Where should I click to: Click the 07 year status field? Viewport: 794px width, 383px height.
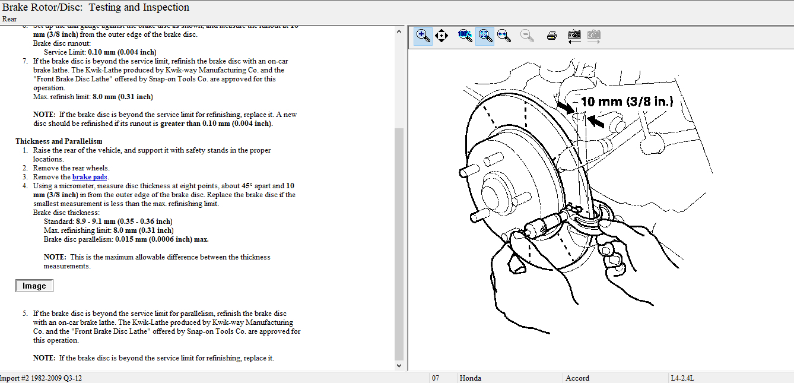[436, 378]
